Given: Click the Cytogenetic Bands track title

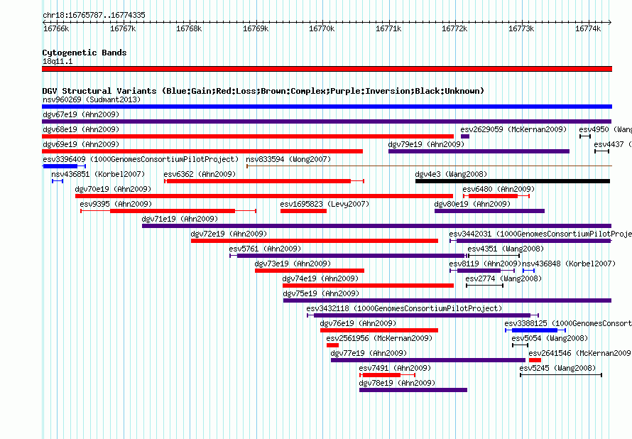Looking at the screenshot, I should point(85,53).
